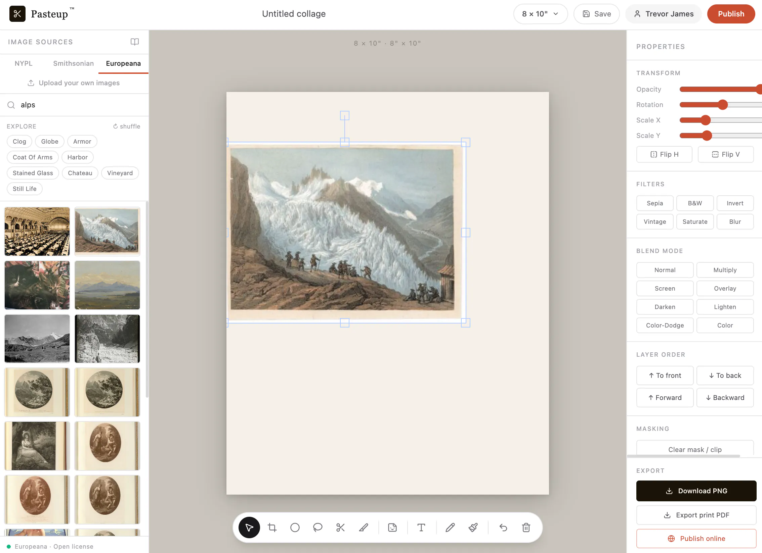Click Publish online button
762x553 pixels.
[x=696, y=539]
